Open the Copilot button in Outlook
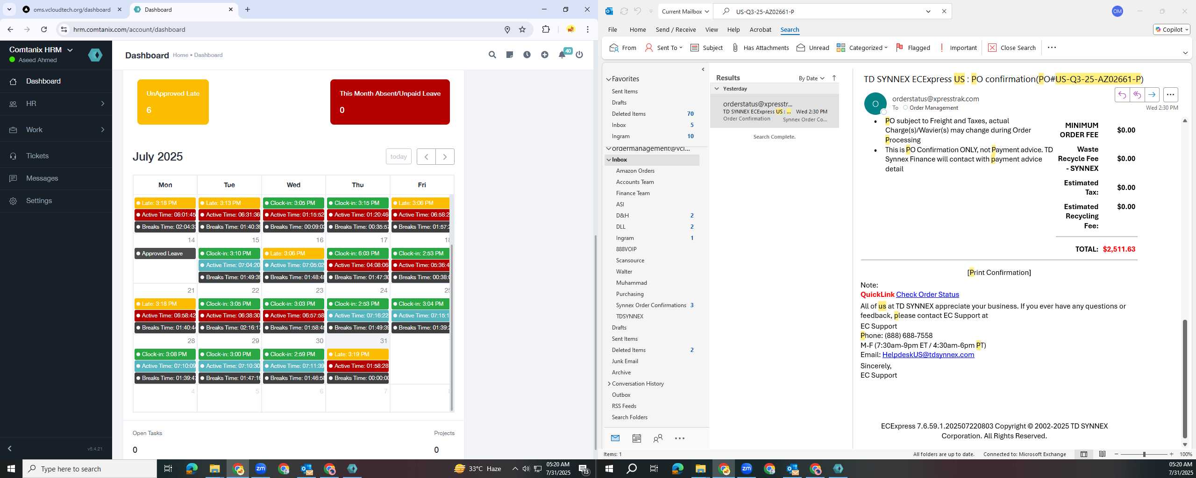The image size is (1196, 478). tap(1171, 29)
